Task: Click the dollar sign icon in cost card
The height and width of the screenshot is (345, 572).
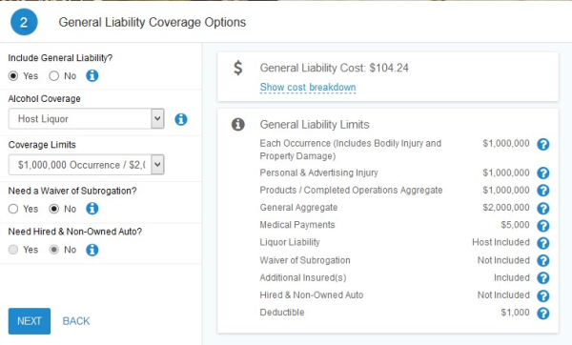Action: pyautogui.click(x=237, y=68)
